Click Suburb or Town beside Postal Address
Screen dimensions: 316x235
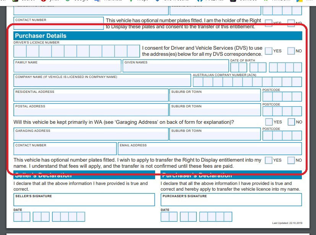click(x=215, y=110)
